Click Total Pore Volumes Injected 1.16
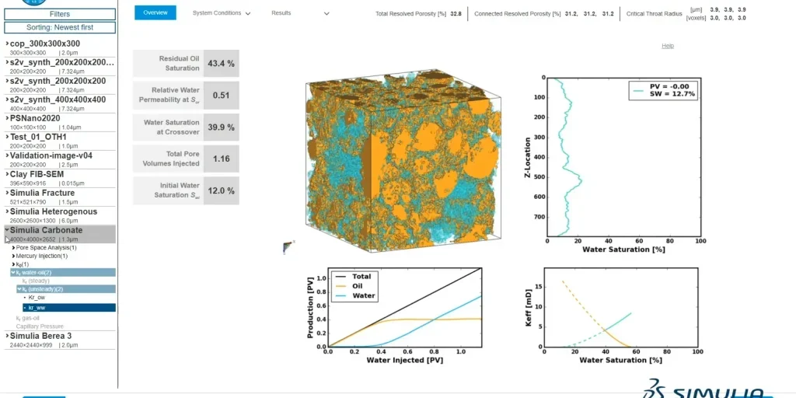 [222, 159]
